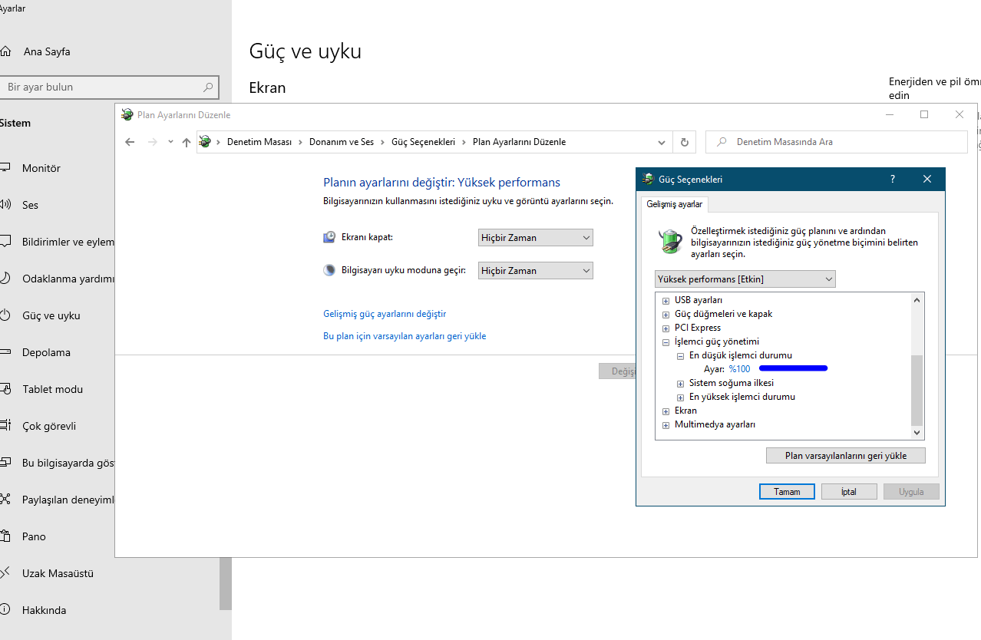Open Odaklanma yardımı moon icon

5,279
